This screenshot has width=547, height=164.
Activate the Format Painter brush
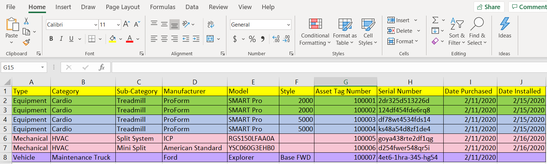[26, 43]
